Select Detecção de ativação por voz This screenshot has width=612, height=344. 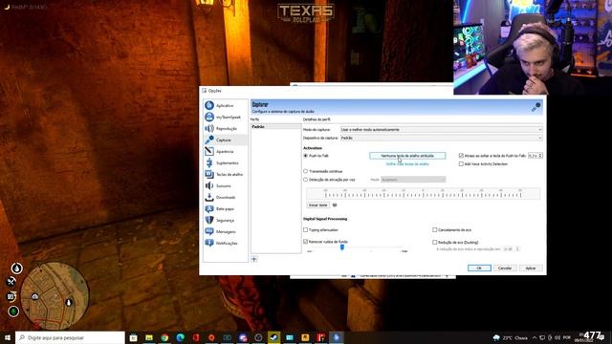(x=306, y=180)
